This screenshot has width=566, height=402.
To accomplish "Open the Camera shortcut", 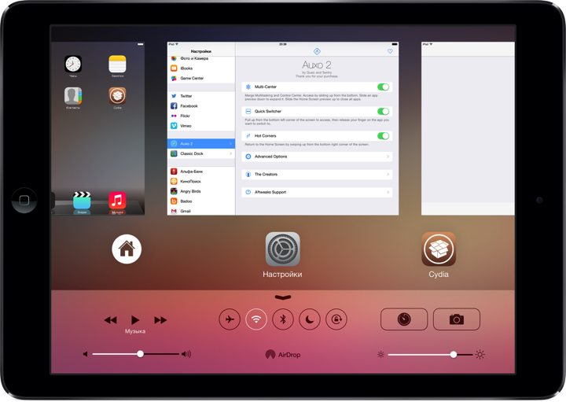I will click(457, 319).
